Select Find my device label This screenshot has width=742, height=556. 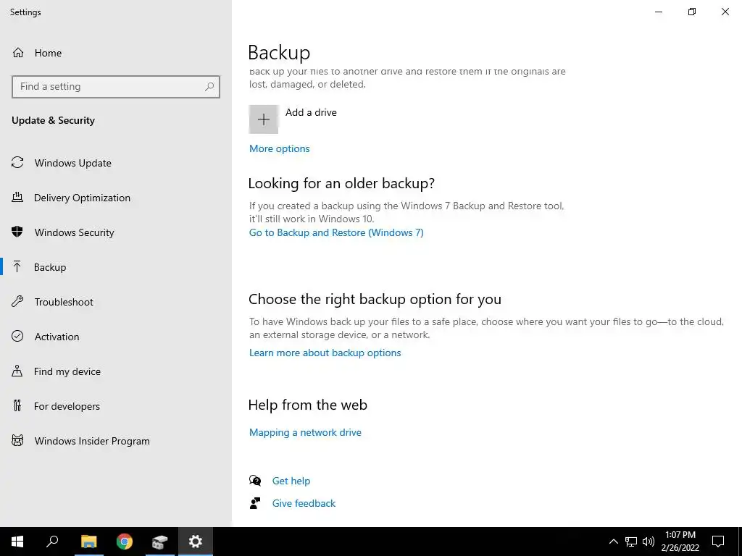[67, 371]
